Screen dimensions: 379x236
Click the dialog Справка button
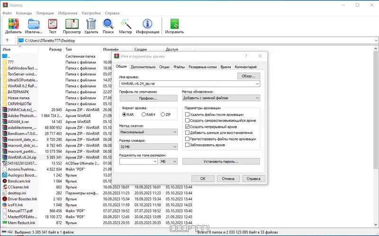pyautogui.click(x=253, y=179)
